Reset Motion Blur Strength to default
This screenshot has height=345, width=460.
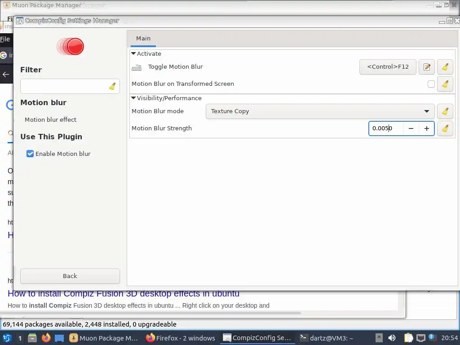445,128
